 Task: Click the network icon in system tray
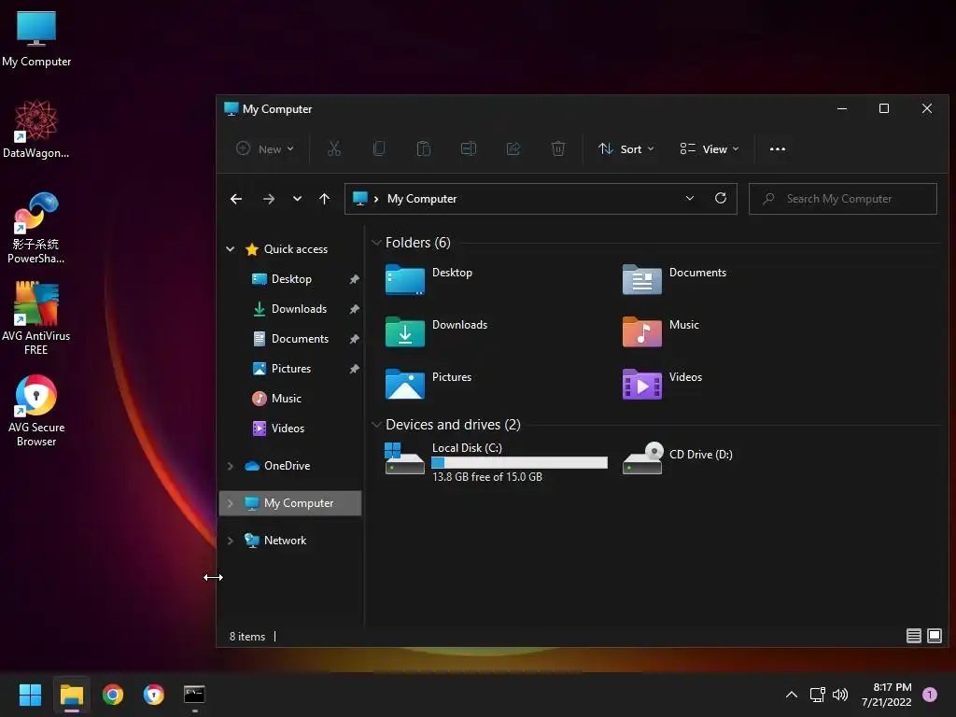click(x=818, y=695)
